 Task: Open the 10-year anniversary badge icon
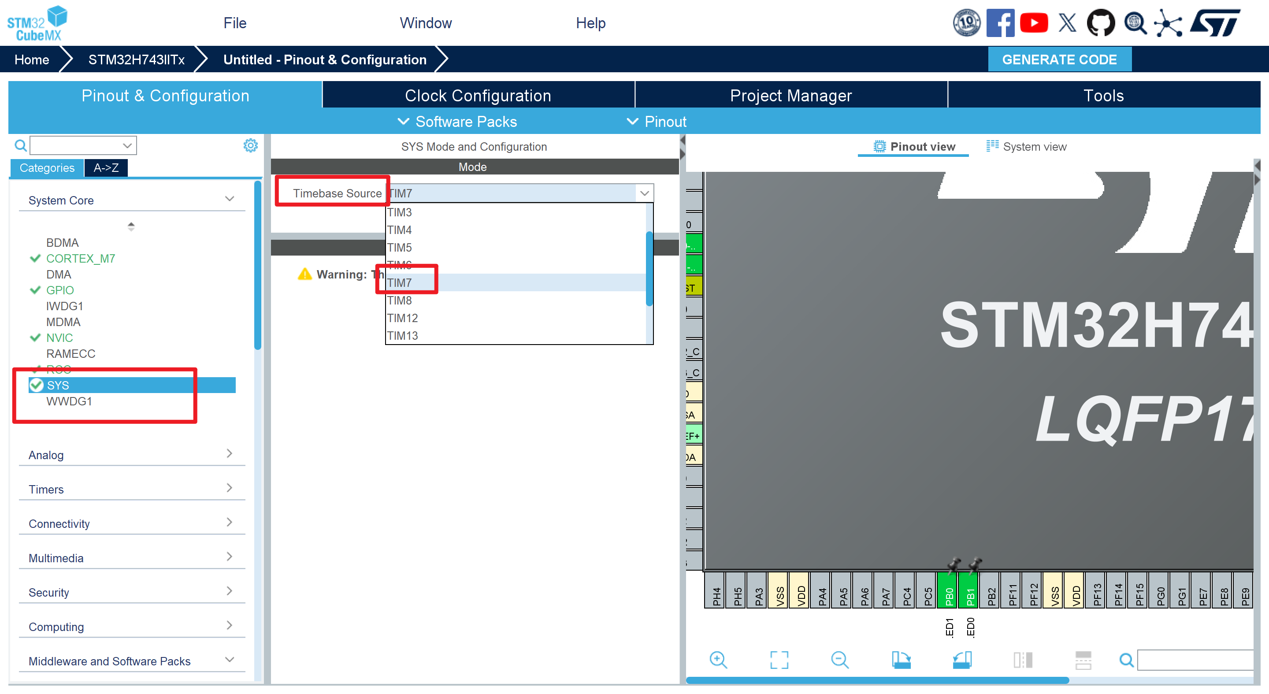966,22
